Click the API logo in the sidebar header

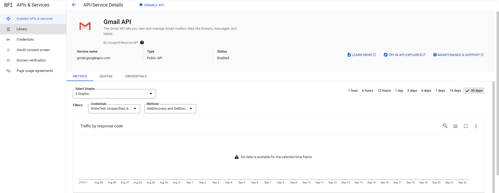click(8, 5)
